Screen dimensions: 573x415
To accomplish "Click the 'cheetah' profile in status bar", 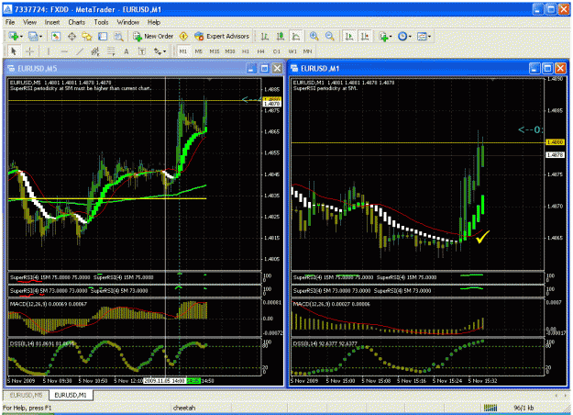I will coord(184,408).
